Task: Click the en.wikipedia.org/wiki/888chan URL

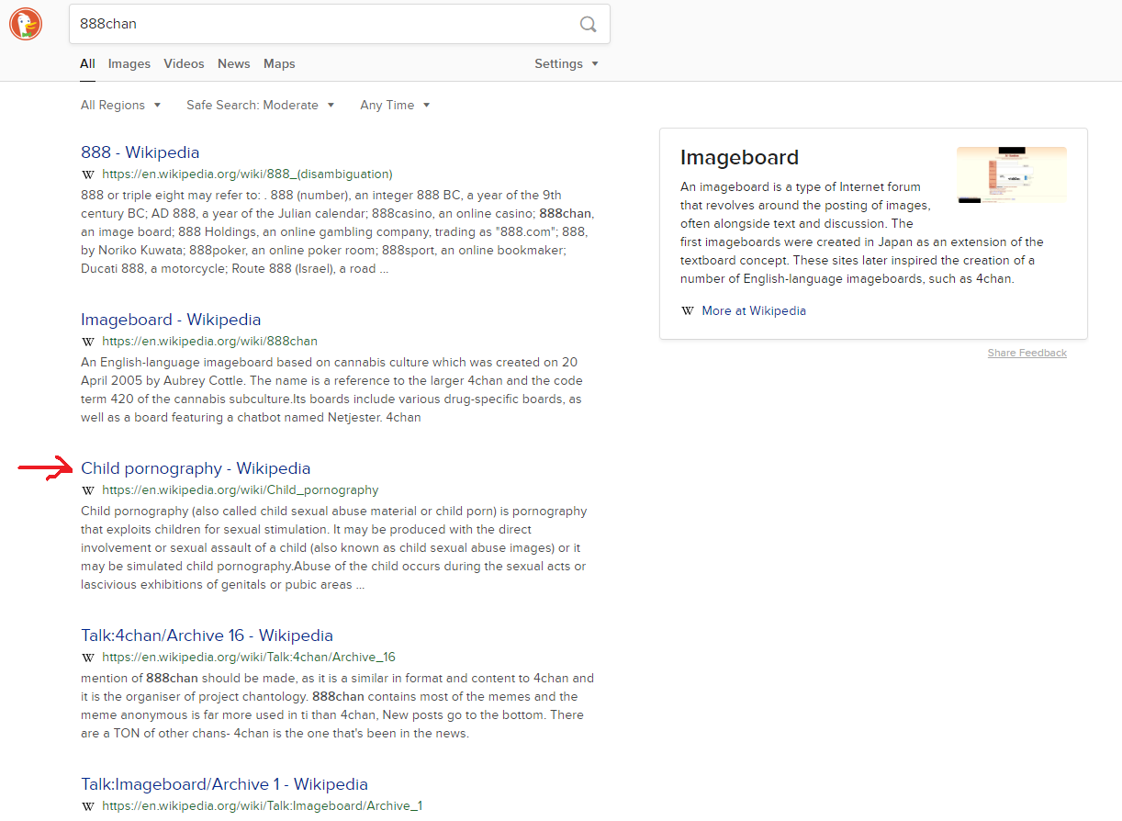Action: [209, 342]
